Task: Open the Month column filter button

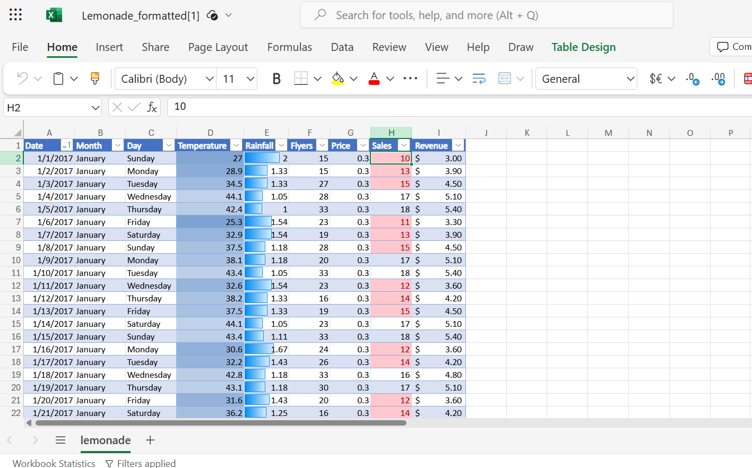Action: click(x=118, y=145)
